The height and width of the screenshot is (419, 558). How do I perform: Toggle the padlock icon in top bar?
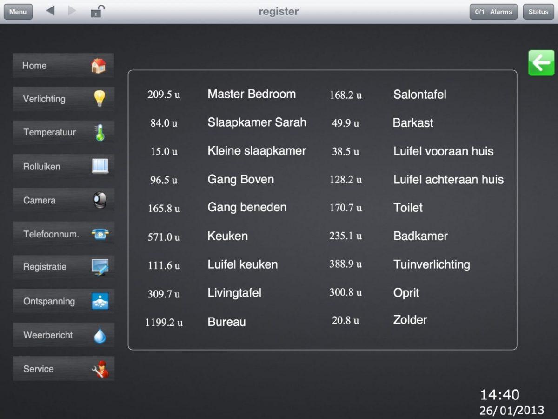point(97,11)
